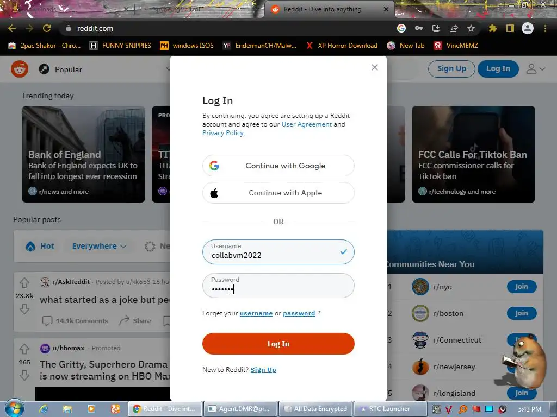Open the Chrome profile avatar
The height and width of the screenshot is (417, 557).
click(528, 28)
